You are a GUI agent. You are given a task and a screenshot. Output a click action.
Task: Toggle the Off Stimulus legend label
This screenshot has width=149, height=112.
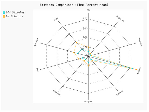15,12
